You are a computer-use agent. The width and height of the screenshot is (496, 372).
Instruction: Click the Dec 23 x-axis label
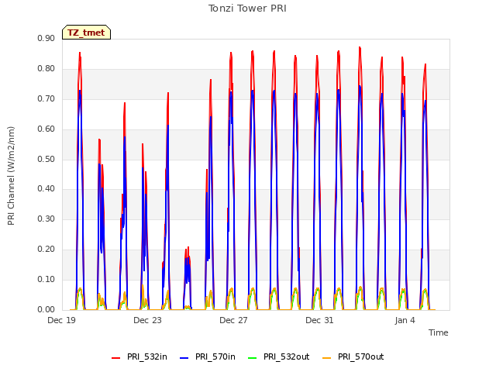(x=147, y=320)
